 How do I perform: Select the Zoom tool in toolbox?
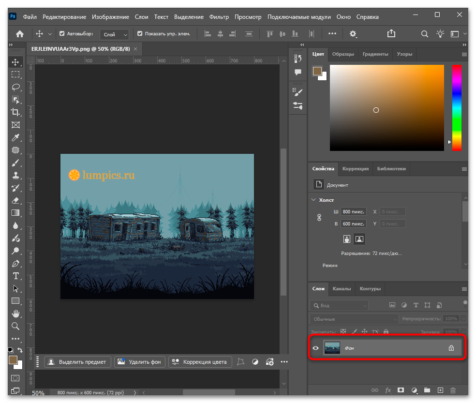15,326
